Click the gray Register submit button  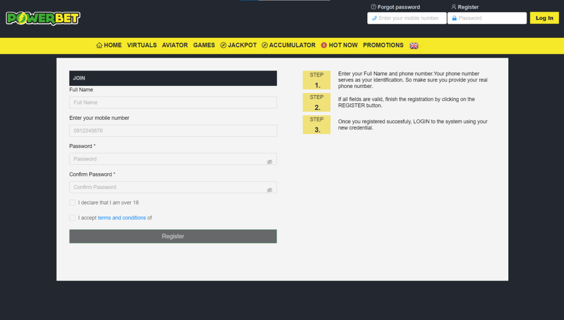[x=173, y=236]
